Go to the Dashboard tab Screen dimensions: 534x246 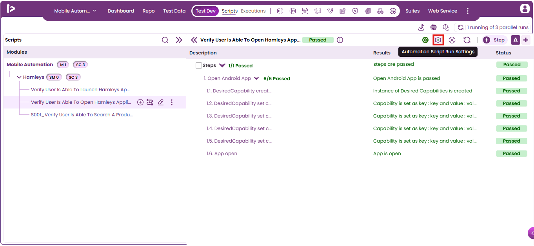[x=121, y=11]
